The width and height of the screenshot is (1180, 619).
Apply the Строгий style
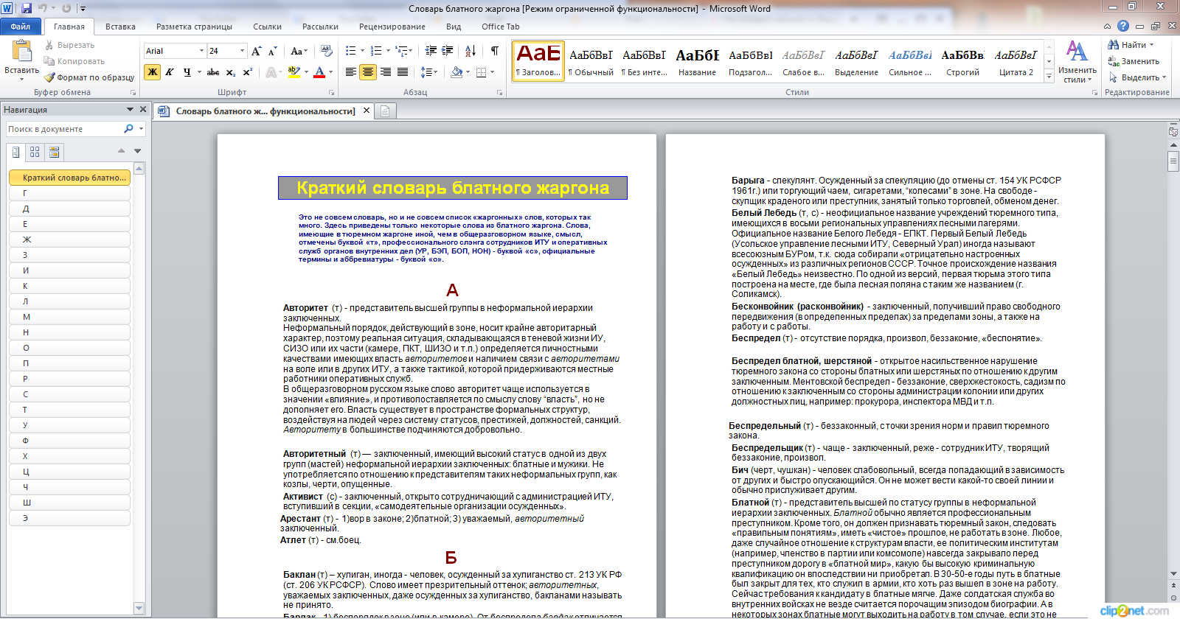tap(962, 60)
